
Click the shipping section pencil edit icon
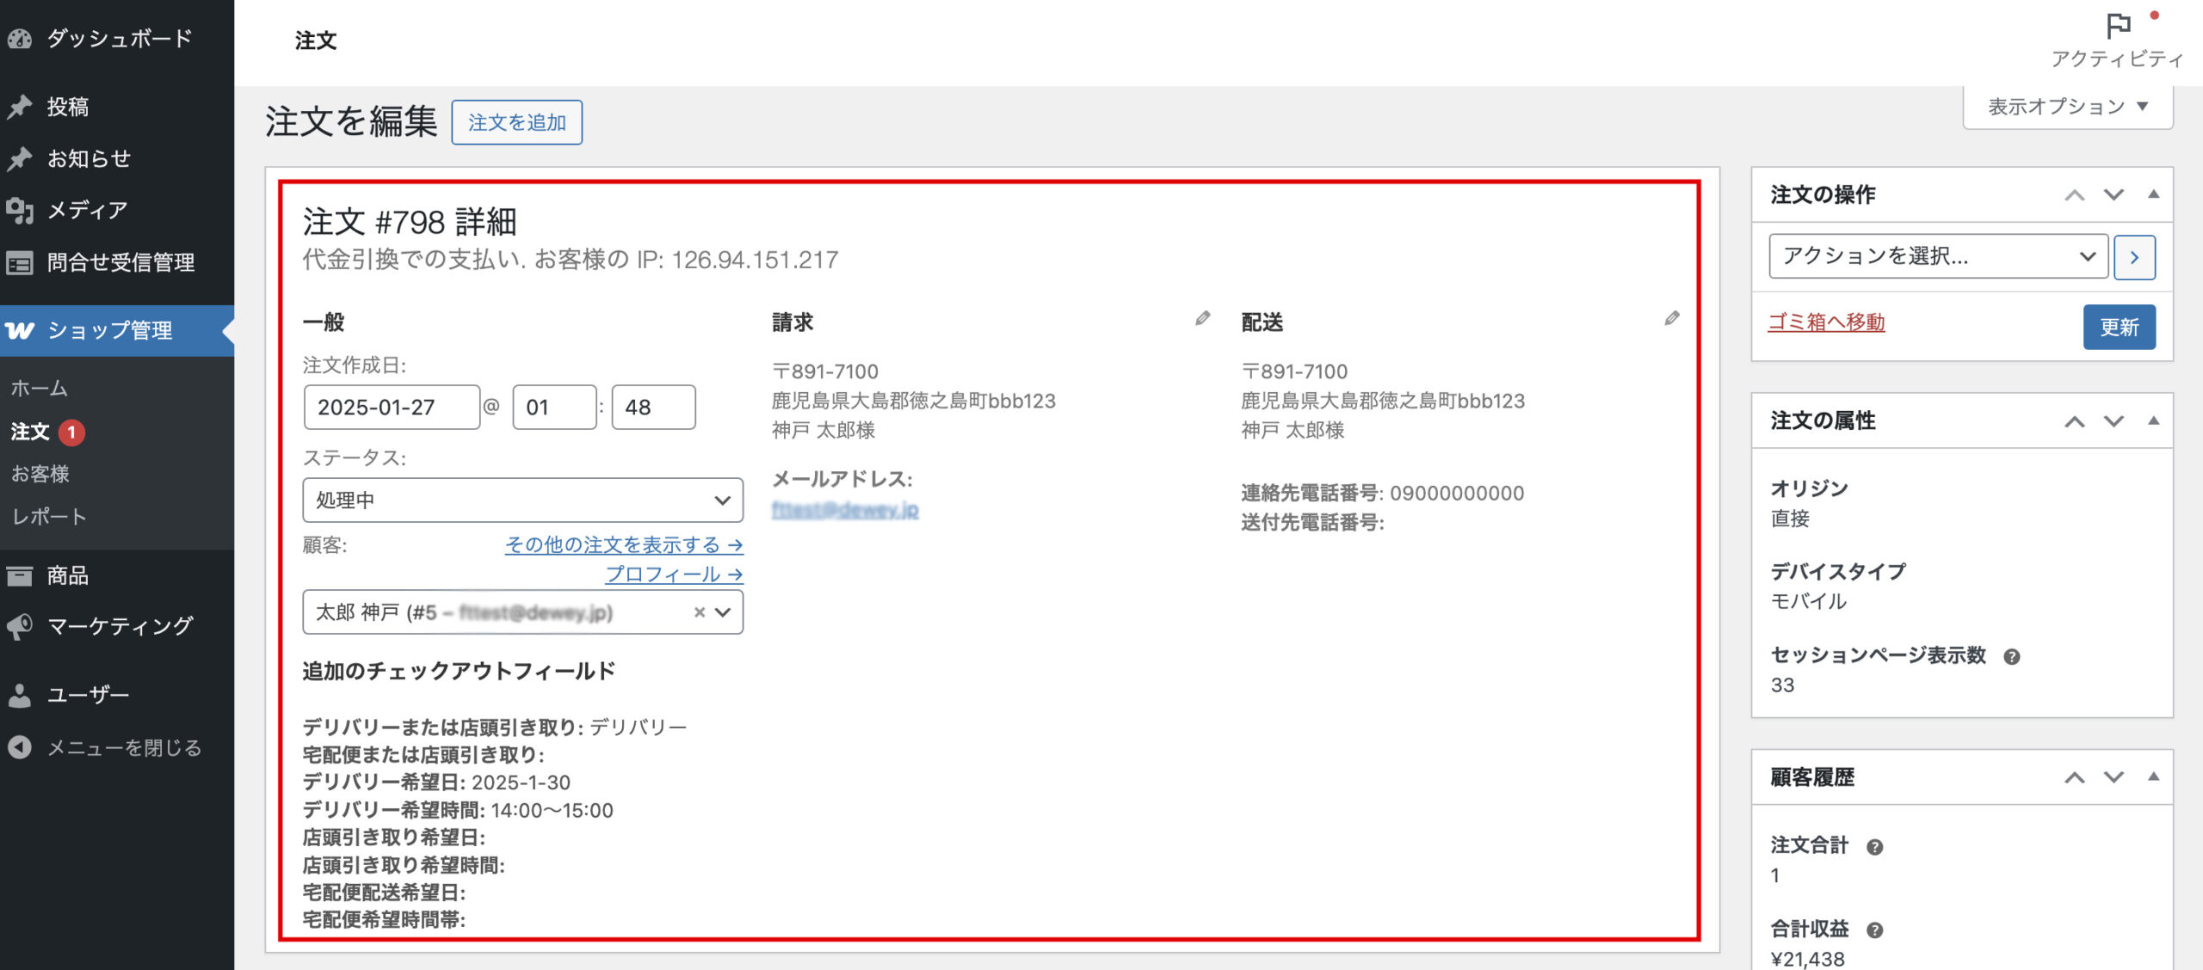1671,319
